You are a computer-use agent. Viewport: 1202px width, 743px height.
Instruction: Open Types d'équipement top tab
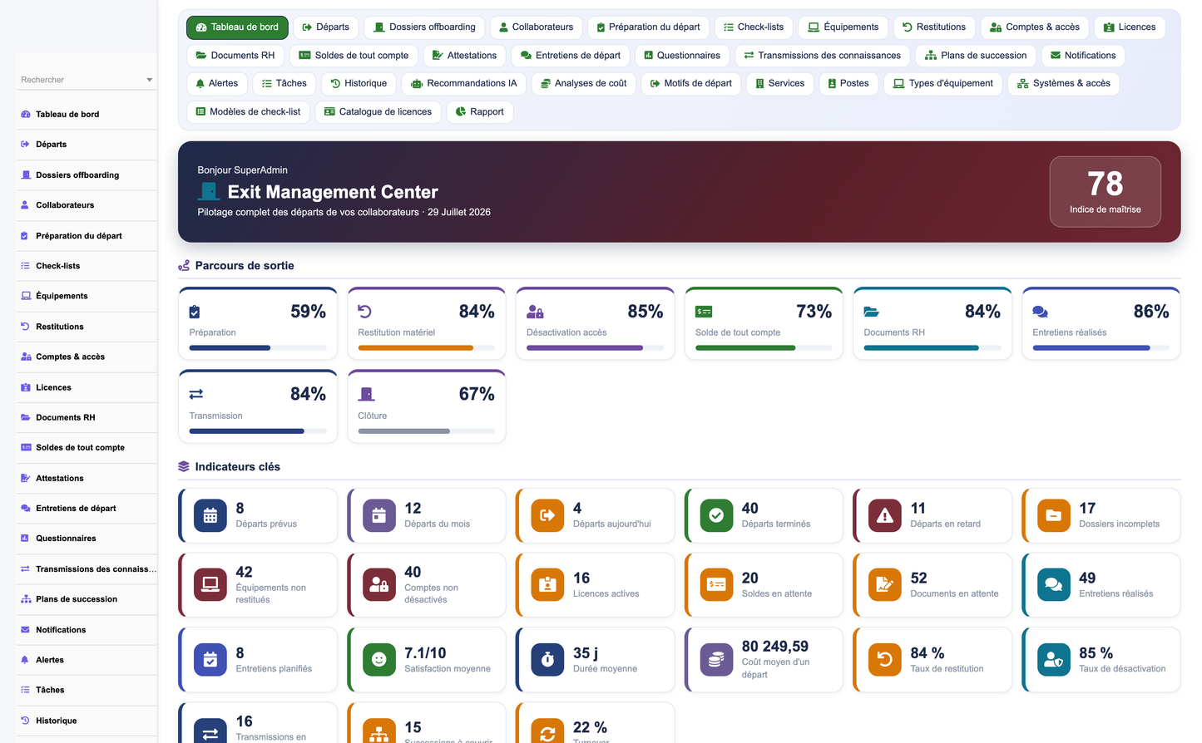tap(943, 84)
